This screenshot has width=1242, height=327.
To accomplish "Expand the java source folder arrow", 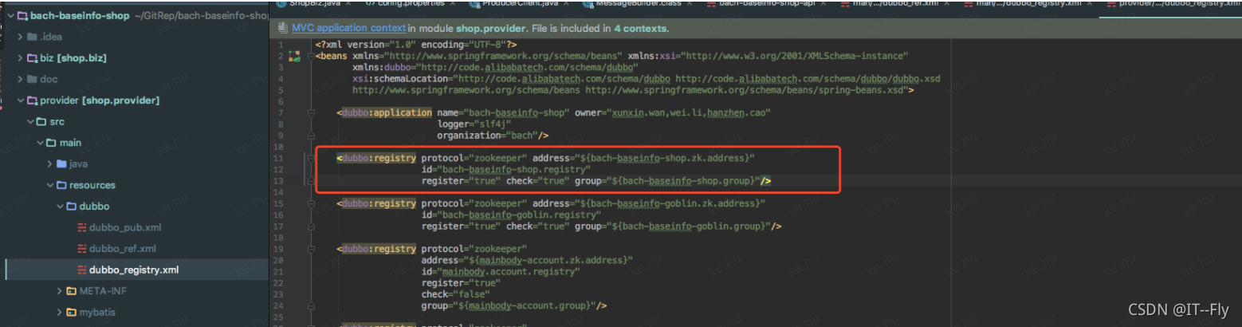I will tap(50, 164).
